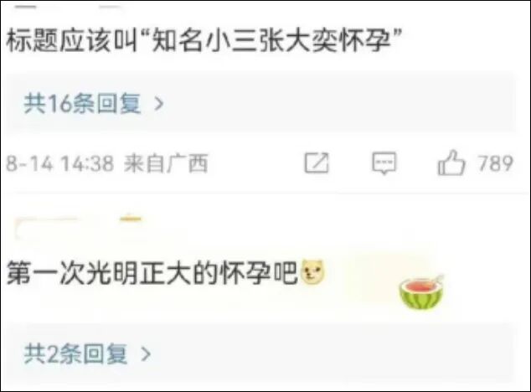The width and height of the screenshot is (531, 392).
Task: Click the gray reply preview box under the doge comment
Action: tap(260, 354)
